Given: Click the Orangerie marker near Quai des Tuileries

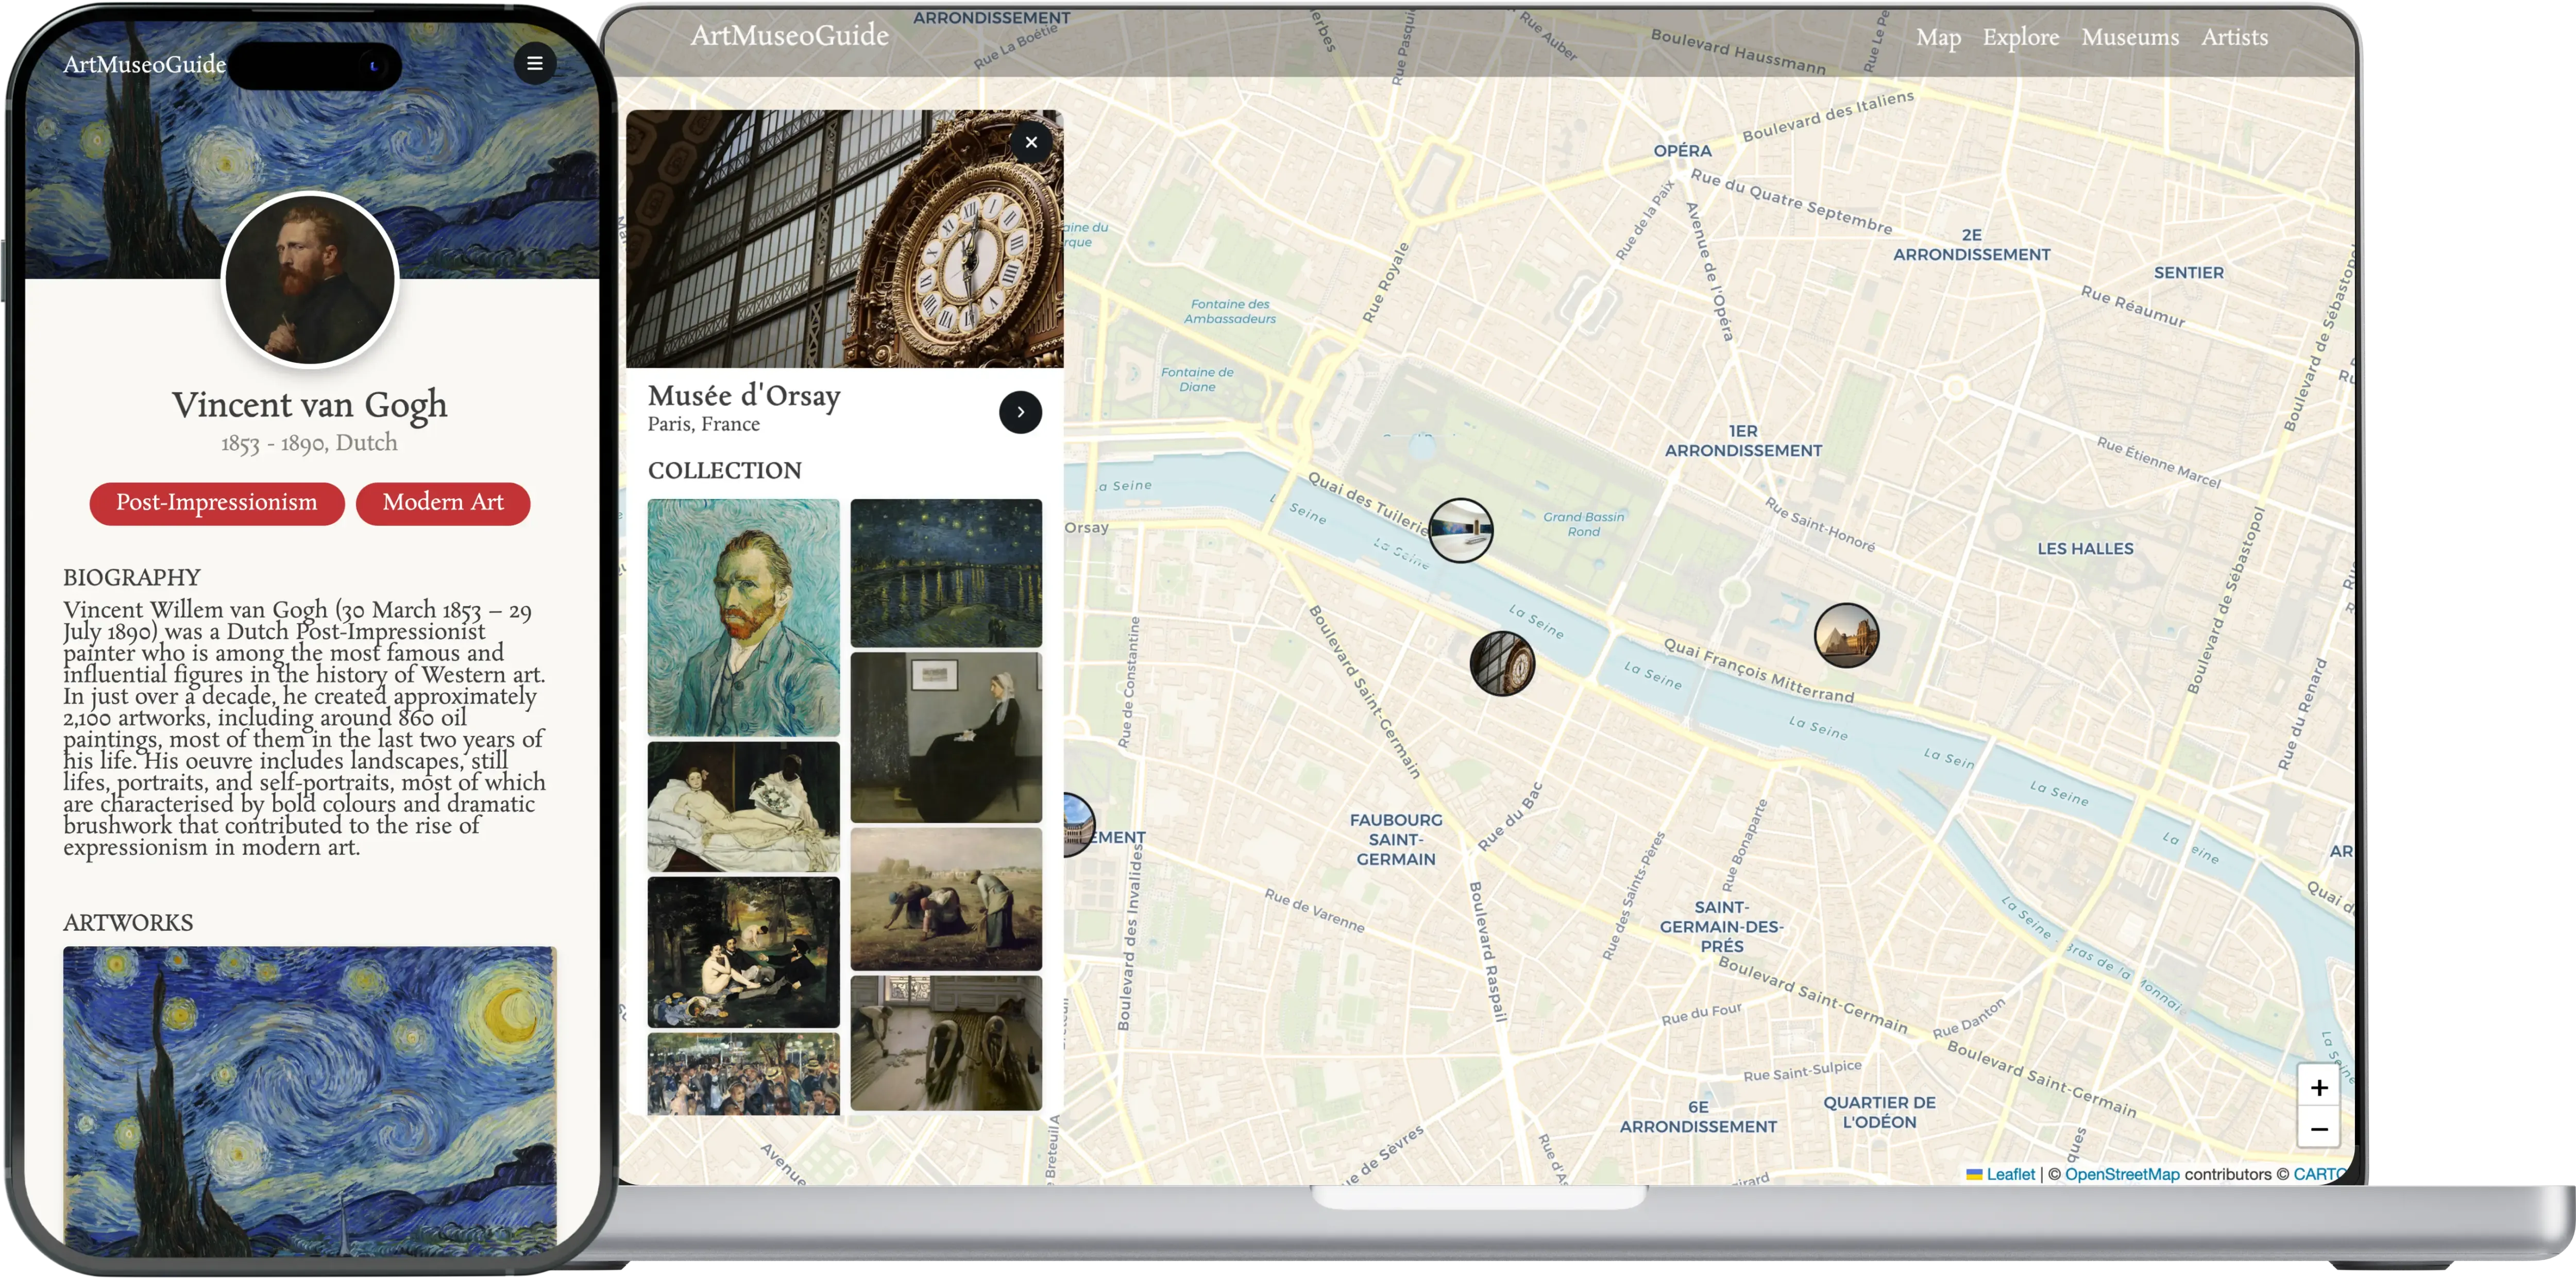Looking at the screenshot, I should (1460, 530).
